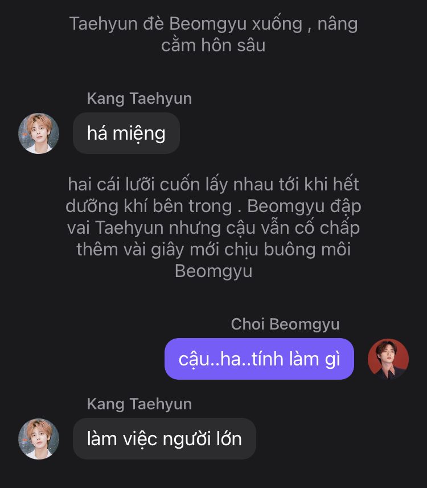Click the Kang Taehyun name above "há miệng"

[x=139, y=99]
